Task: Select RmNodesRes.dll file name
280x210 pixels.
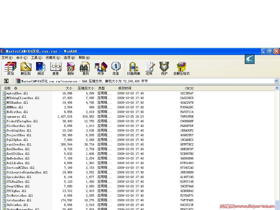Action: [18, 158]
